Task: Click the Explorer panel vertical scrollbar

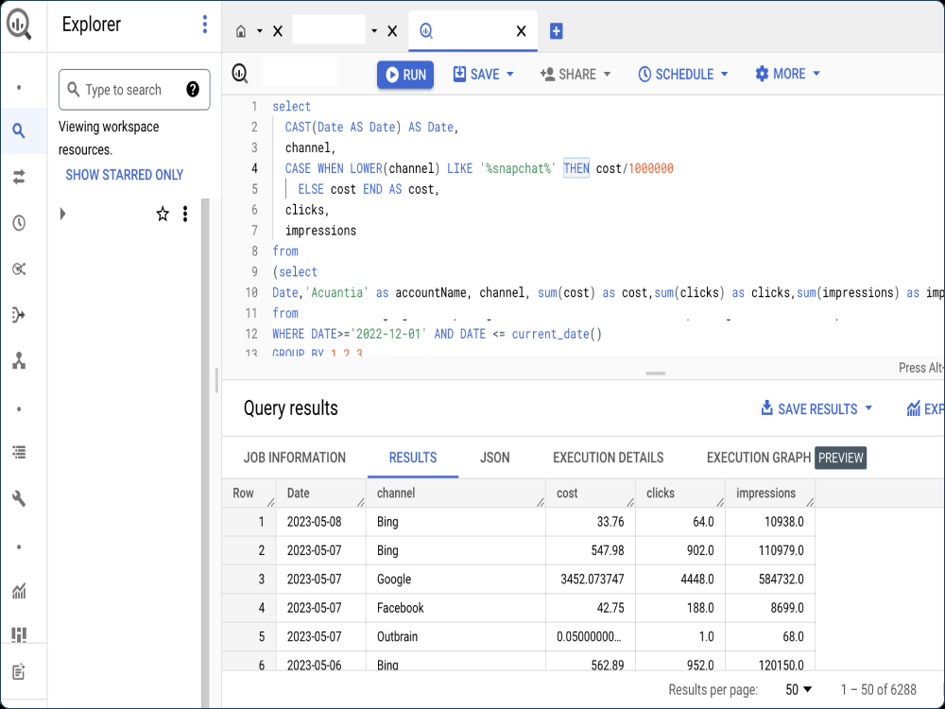Action: [x=205, y=452]
